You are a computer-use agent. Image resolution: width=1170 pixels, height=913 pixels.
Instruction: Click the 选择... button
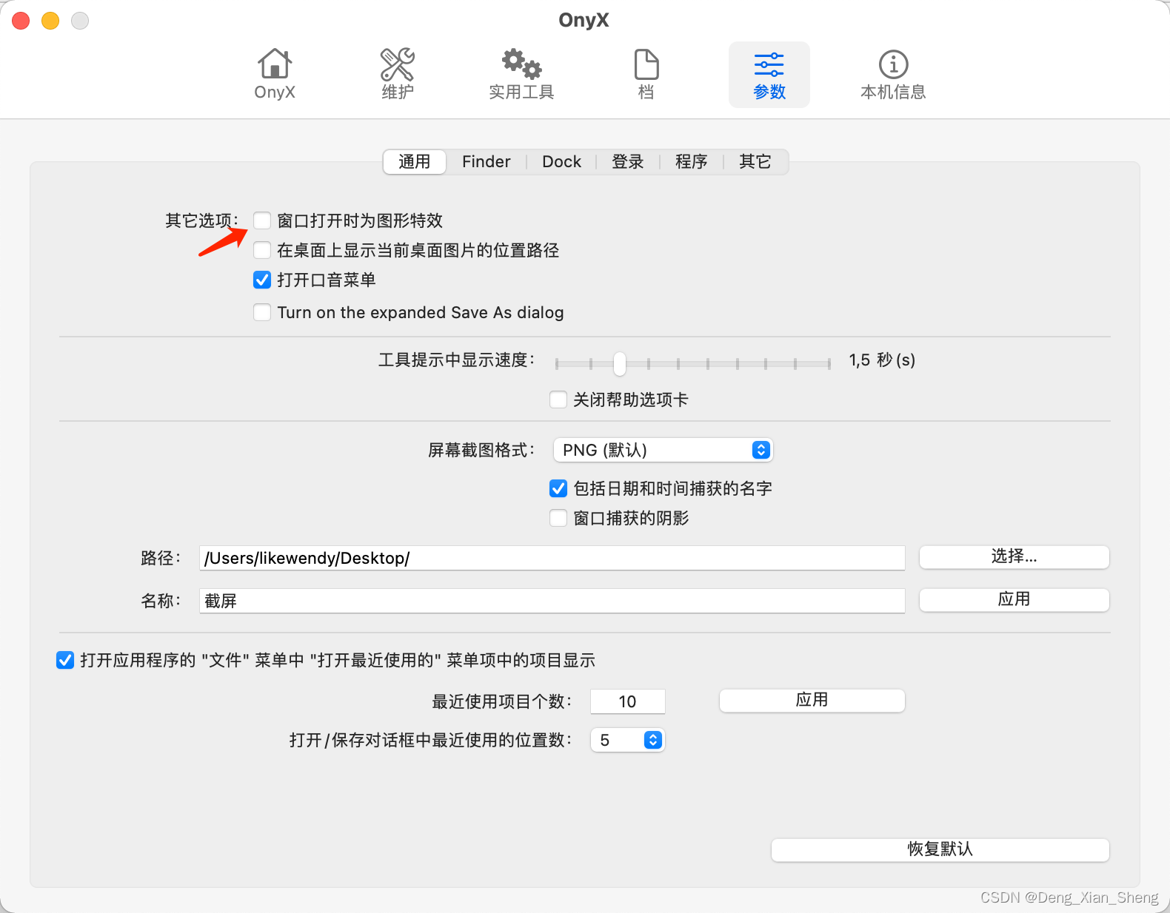tap(1014, 556)
